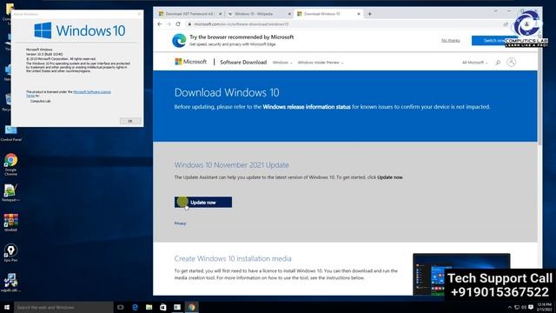Click the 'Download Windows 10' page title
The width and height of the screenshot is (556, 313).
[227, 93]
